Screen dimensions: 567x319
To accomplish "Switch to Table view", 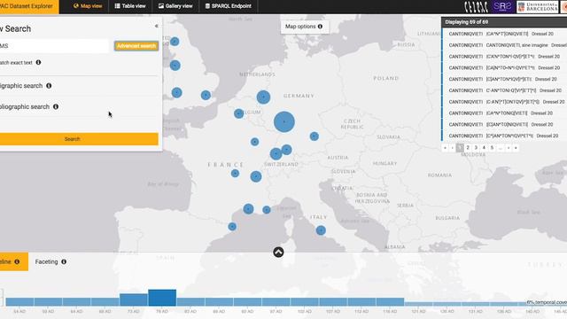I will coord(130,6).
